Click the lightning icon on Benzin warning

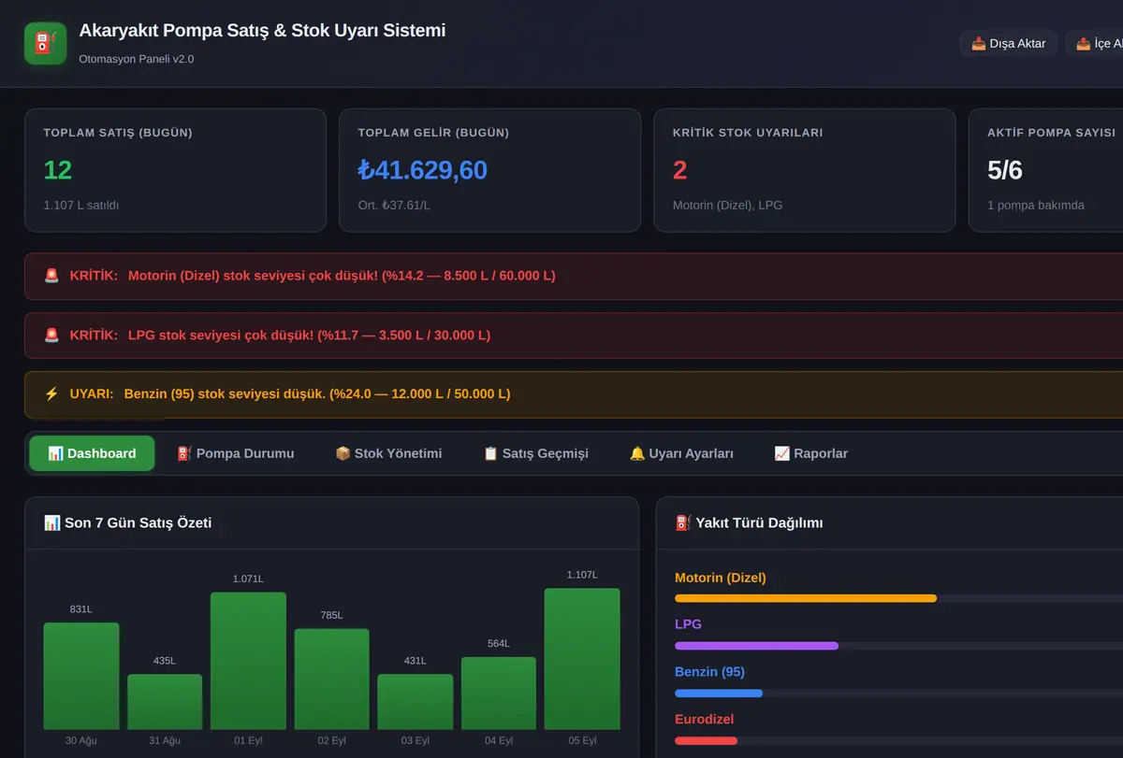tap(51, 393)
